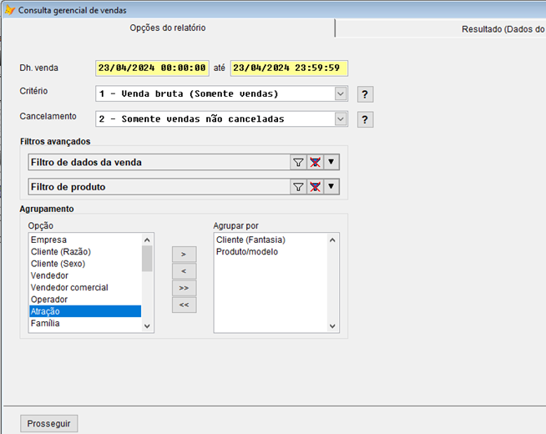Select Vendedor comercial in the Opção list
The image size is (546, 434).
pos(69,287)
